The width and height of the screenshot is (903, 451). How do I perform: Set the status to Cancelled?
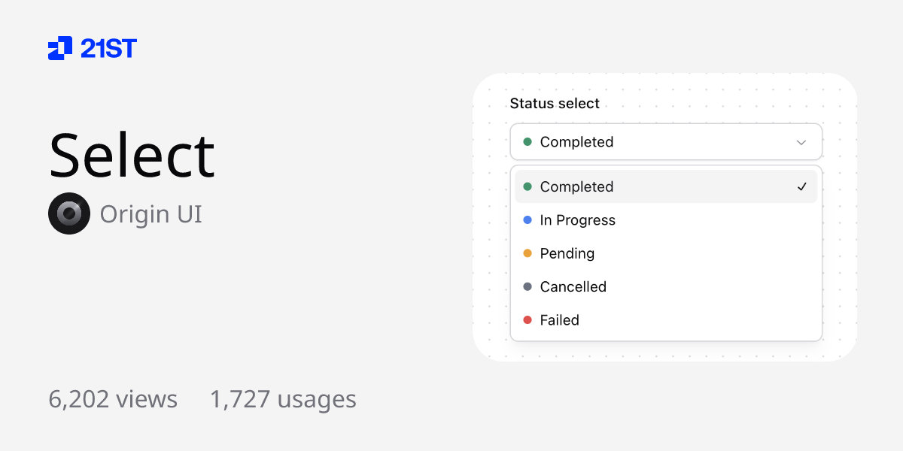tap(573, 286)
